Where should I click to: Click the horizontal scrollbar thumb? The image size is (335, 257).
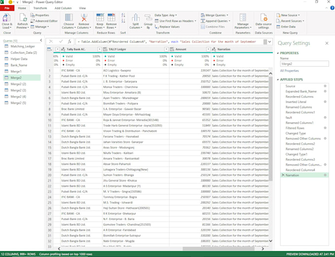pos(218,249)
